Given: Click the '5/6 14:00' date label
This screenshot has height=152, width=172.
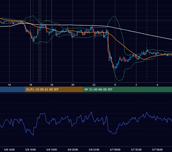Looking at the screenshot, I should tap(9, 149).
